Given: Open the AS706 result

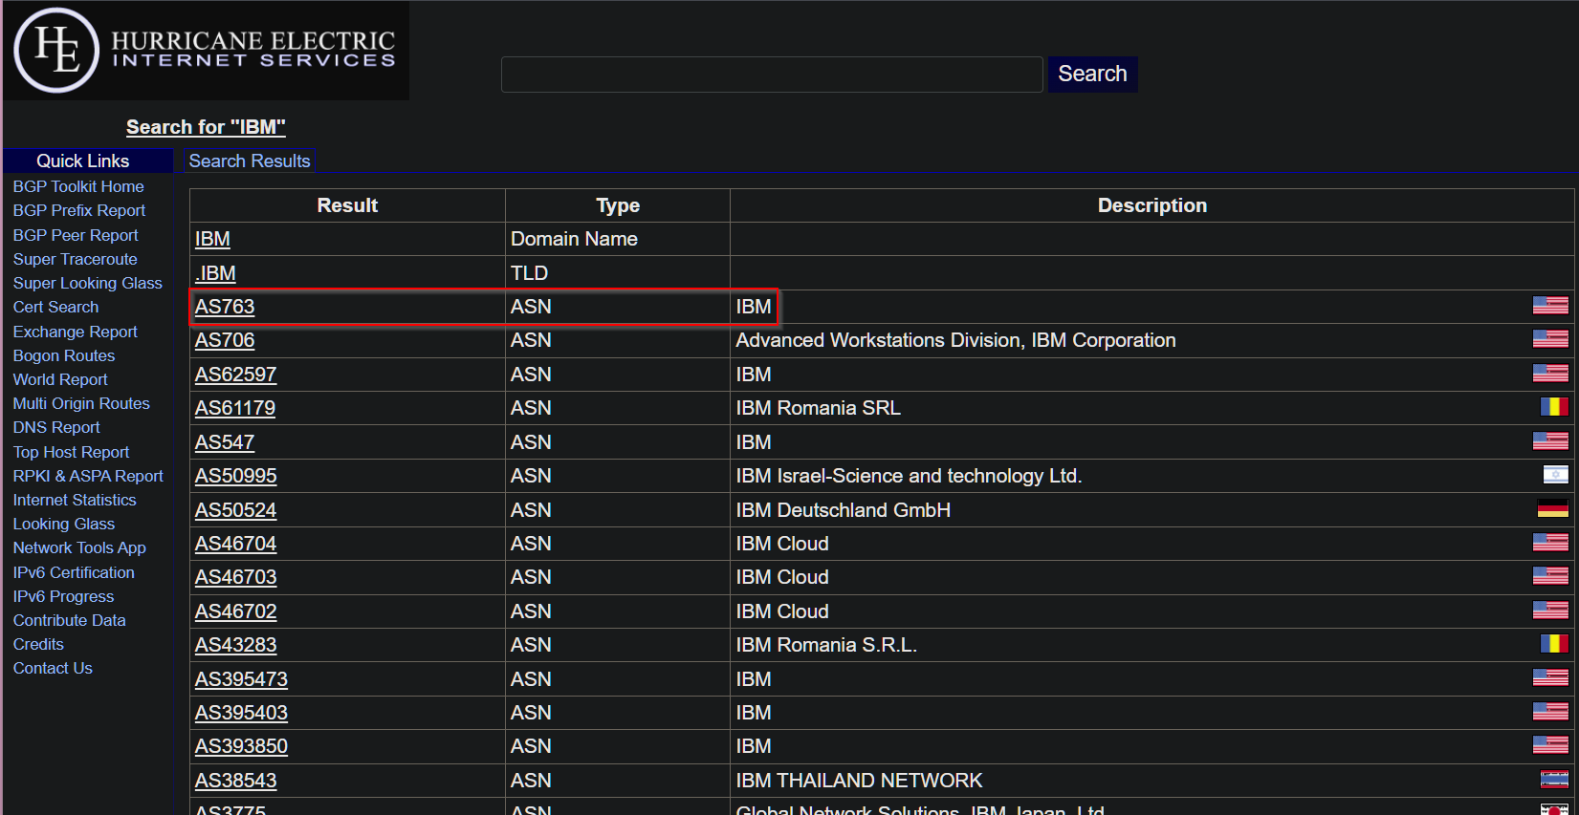Looking at the screenshot, I should click(x=225, y=340).
